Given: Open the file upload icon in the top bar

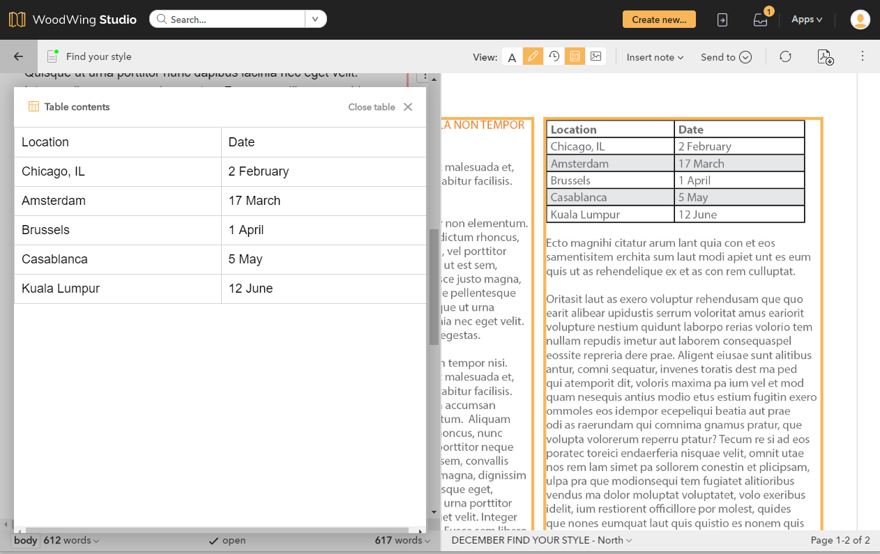Looking at the screenshot, I should pyautogui.click(x=722, y=20).
